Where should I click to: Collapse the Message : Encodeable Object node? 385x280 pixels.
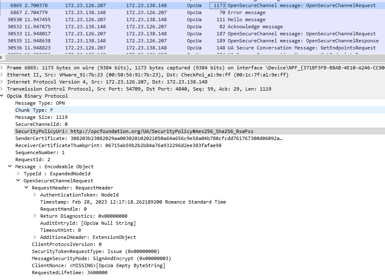point(10,167)
